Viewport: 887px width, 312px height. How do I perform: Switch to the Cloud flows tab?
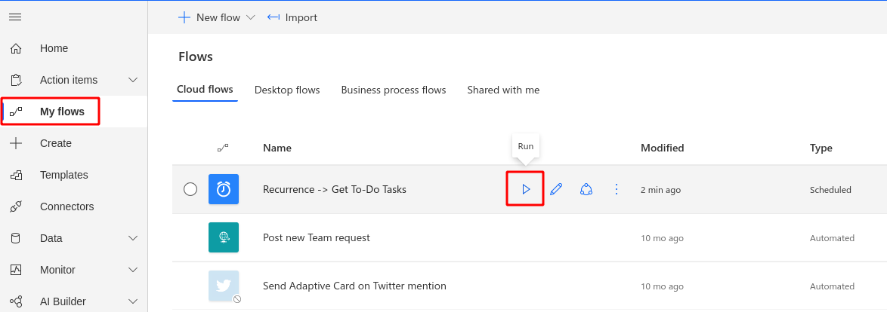coord(205,90)
